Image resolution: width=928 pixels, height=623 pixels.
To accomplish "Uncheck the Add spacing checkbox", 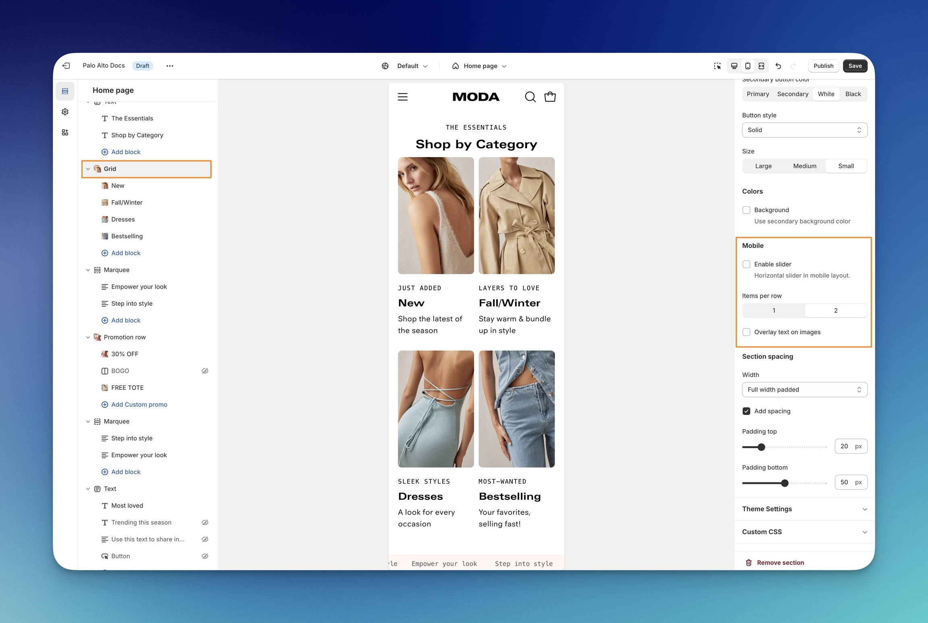I will pos(746,411).
